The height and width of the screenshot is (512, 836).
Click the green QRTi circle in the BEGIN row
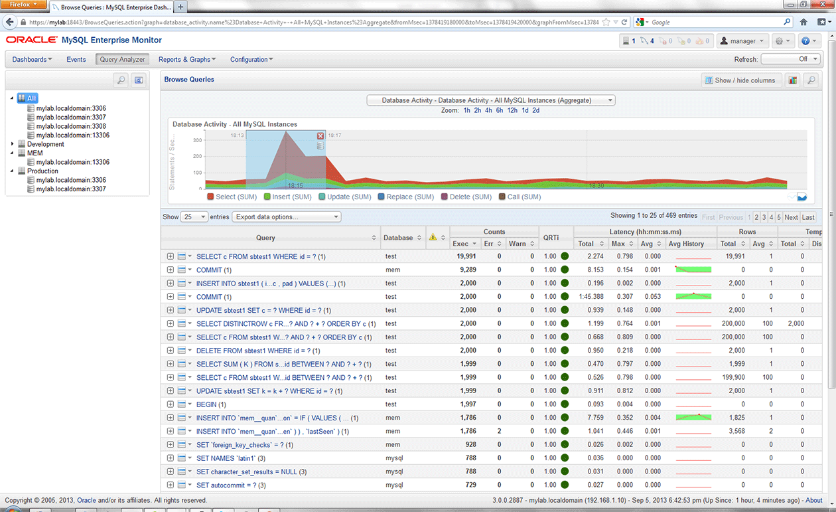[x=565, y=404]
